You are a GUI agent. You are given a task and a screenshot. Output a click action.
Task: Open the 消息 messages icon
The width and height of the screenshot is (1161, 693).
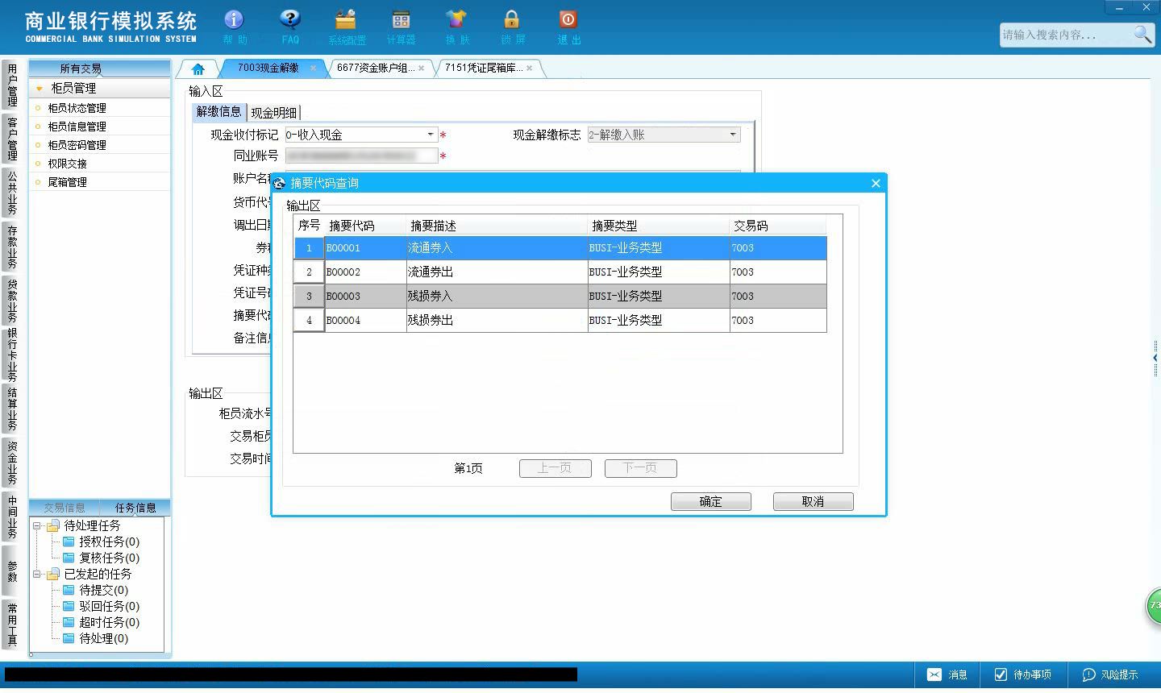[x=934, y=674]
